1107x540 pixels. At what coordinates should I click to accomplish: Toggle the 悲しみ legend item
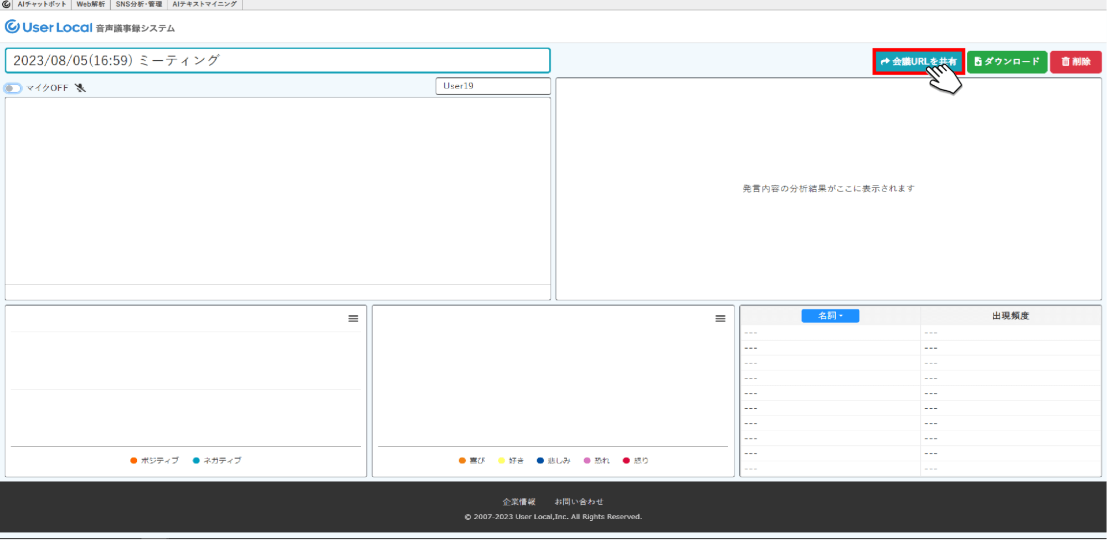553,460
